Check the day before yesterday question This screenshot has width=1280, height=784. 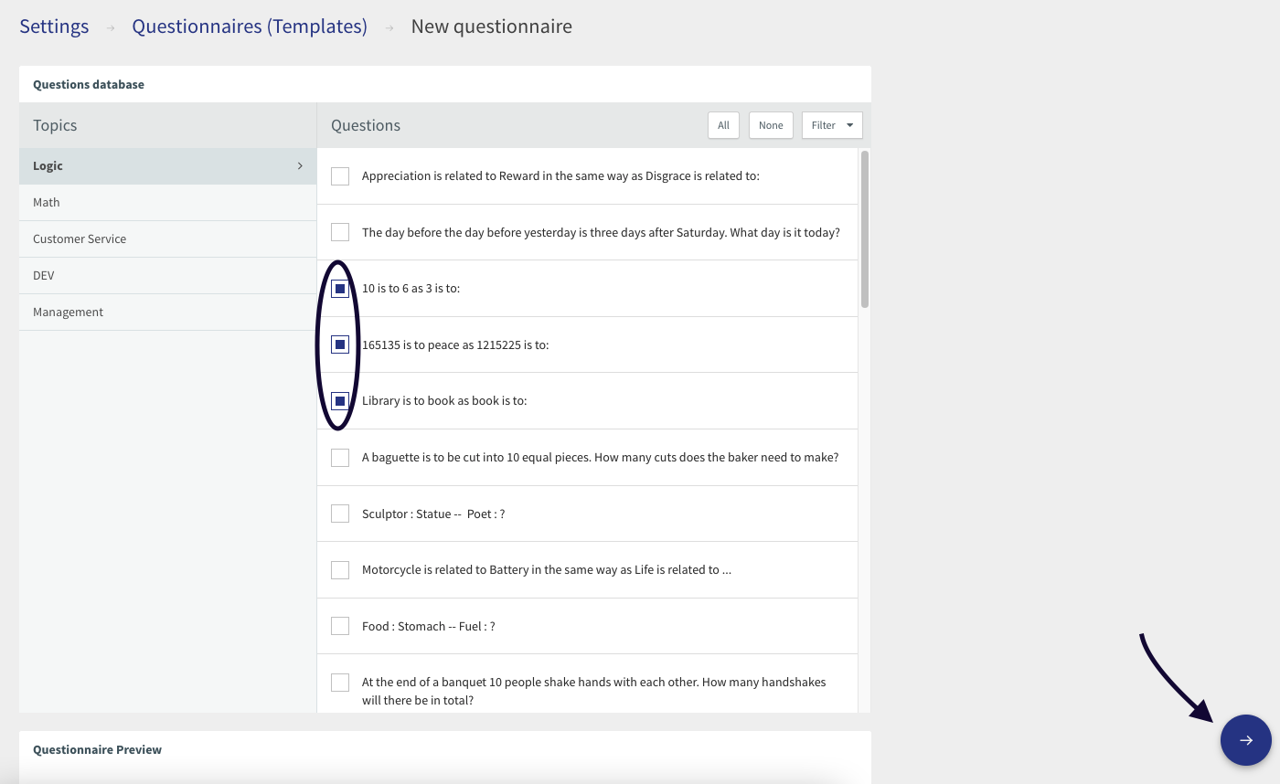340,232
